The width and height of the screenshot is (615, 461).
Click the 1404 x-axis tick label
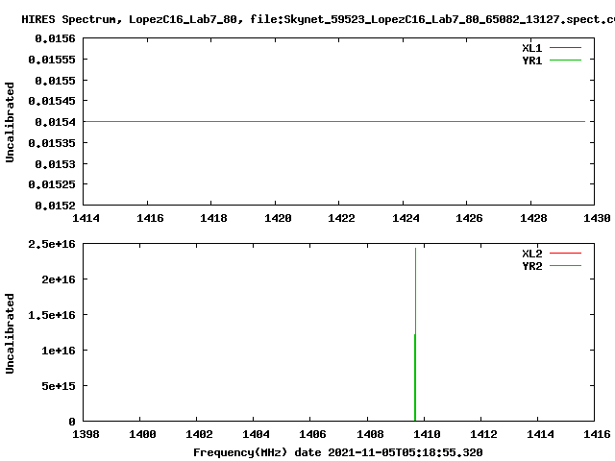pos(256,434)
